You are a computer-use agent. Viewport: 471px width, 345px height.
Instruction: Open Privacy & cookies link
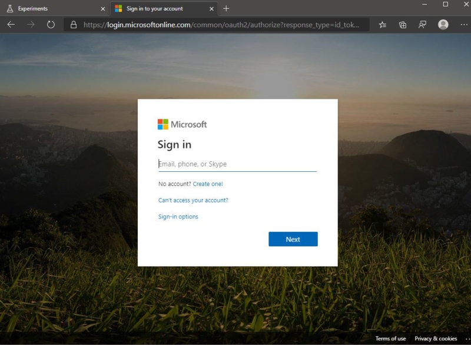point(436,339)
